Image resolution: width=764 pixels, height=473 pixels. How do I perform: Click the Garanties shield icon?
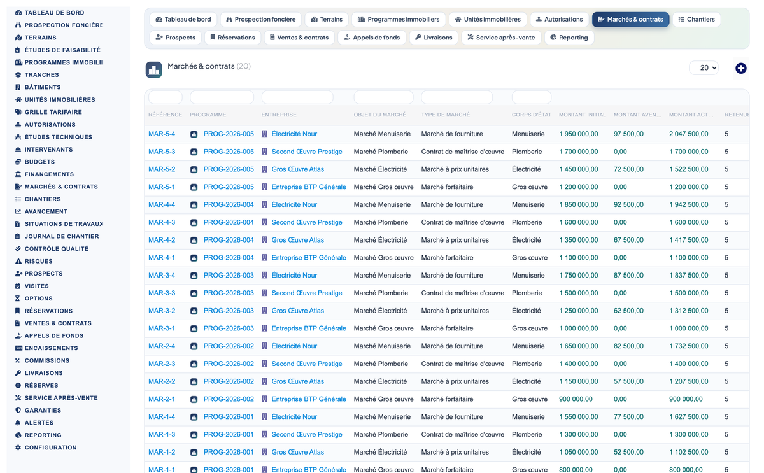coord(18,410)
